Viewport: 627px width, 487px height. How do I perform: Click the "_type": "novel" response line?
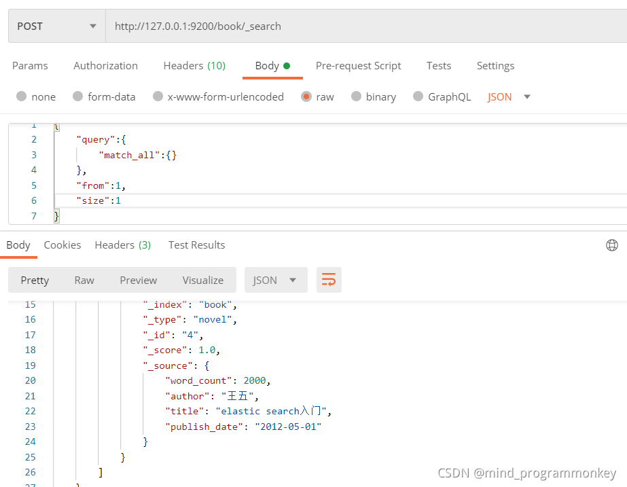pos(190,319)
